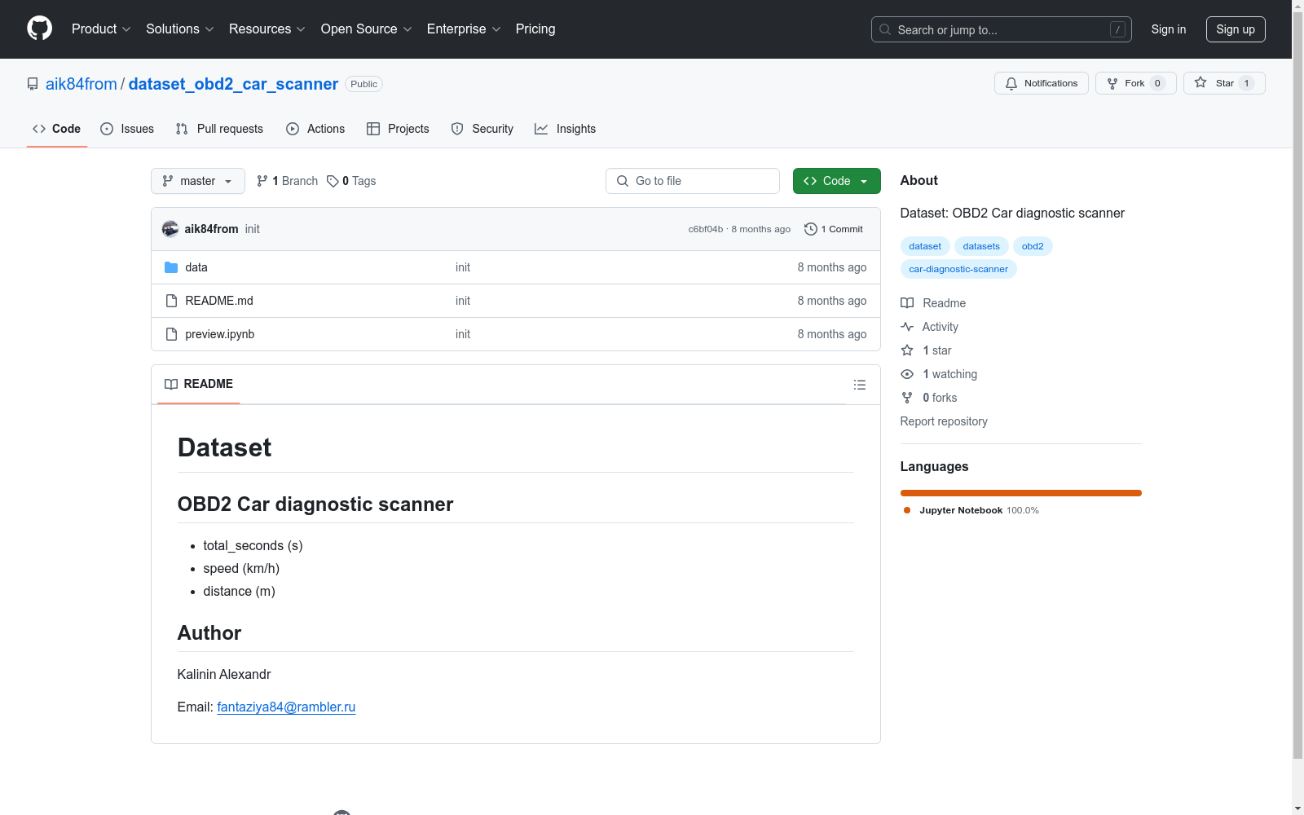Switch to the Security tab
The width and height of the screenshot is (1304, 815).
[482, 129]
